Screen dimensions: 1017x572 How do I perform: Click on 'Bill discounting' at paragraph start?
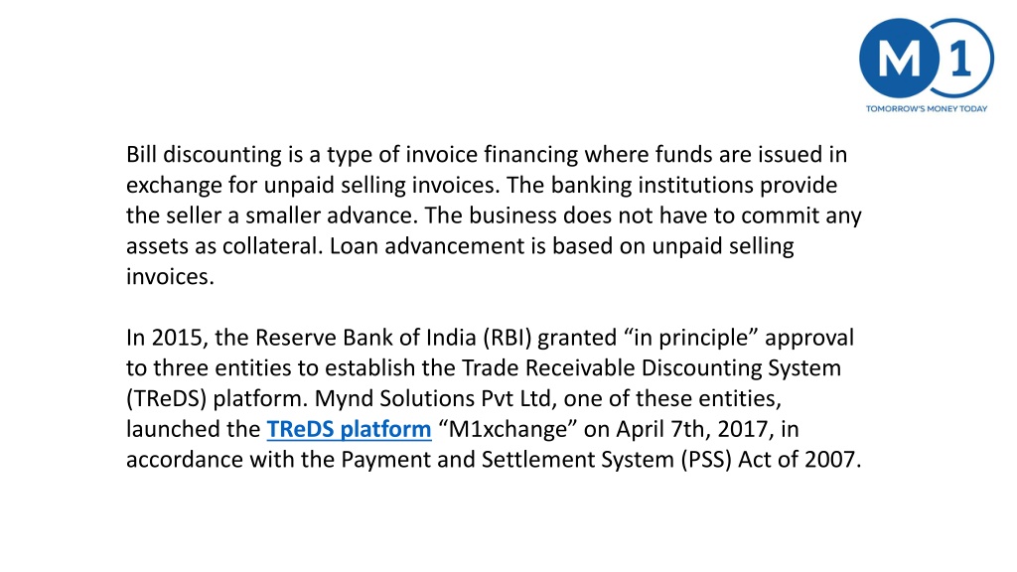(x=204, y=155)
